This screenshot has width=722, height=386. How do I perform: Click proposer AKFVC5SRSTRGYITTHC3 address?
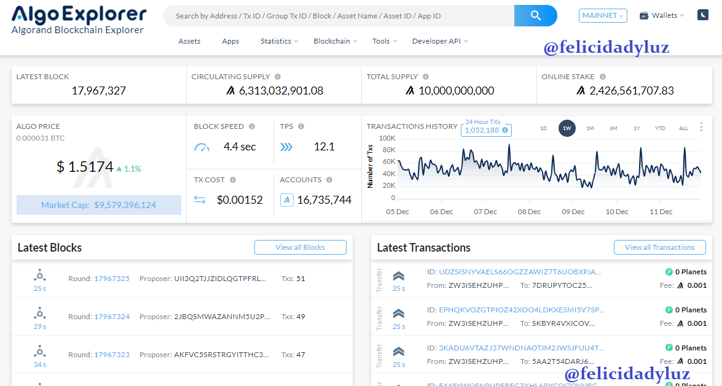click(221, 355)
